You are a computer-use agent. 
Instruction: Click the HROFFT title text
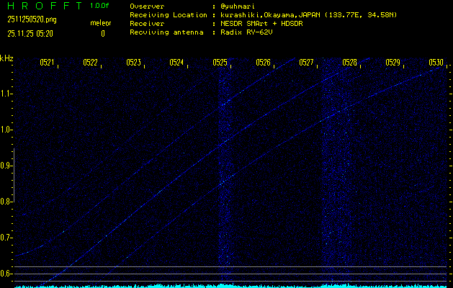[45, 6]
